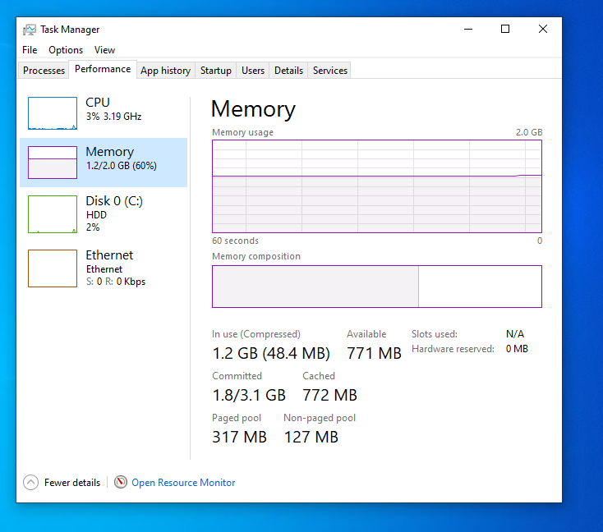Open the View menu

coord(104,50)
